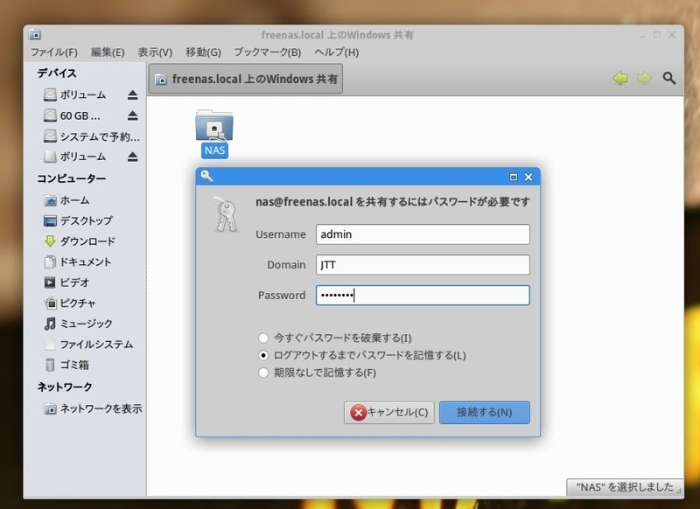Maximize the file manager window
Image resolution: width=700 pixels, height=509 pixels.
657,34
